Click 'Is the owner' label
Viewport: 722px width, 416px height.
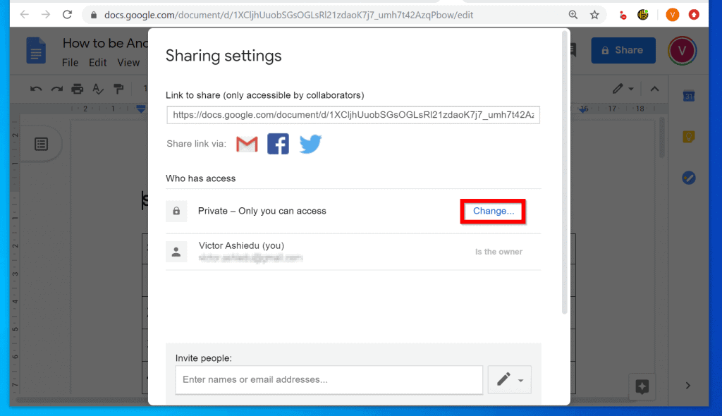(498, 252)
